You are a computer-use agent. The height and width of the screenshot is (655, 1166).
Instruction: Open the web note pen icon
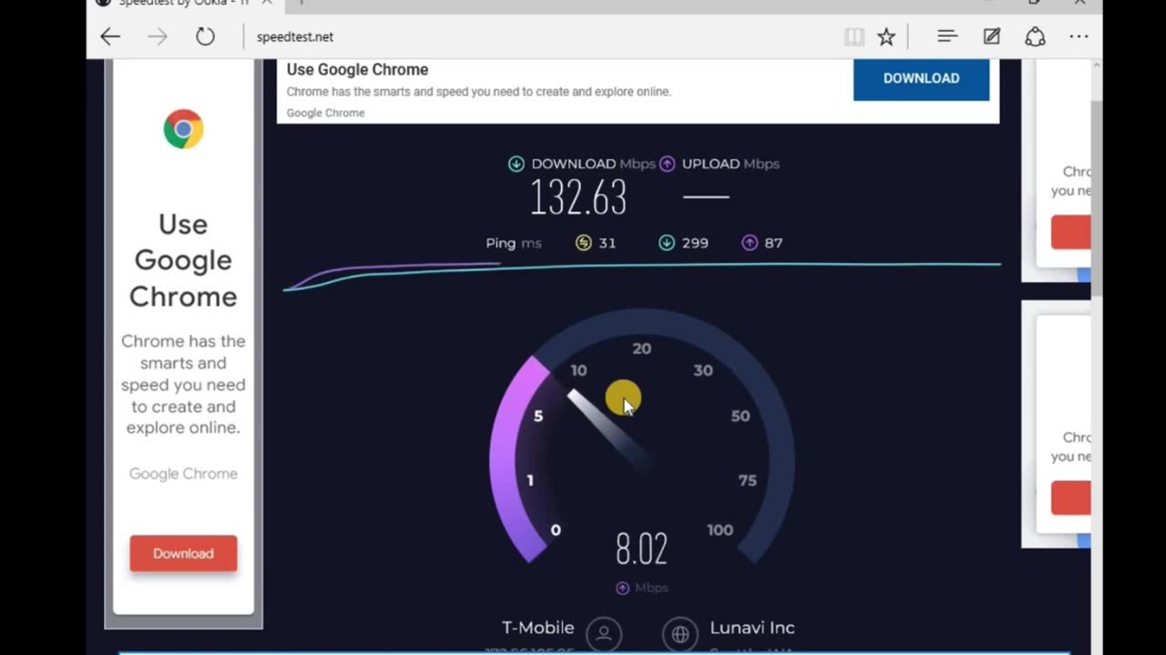click(991, 36)
